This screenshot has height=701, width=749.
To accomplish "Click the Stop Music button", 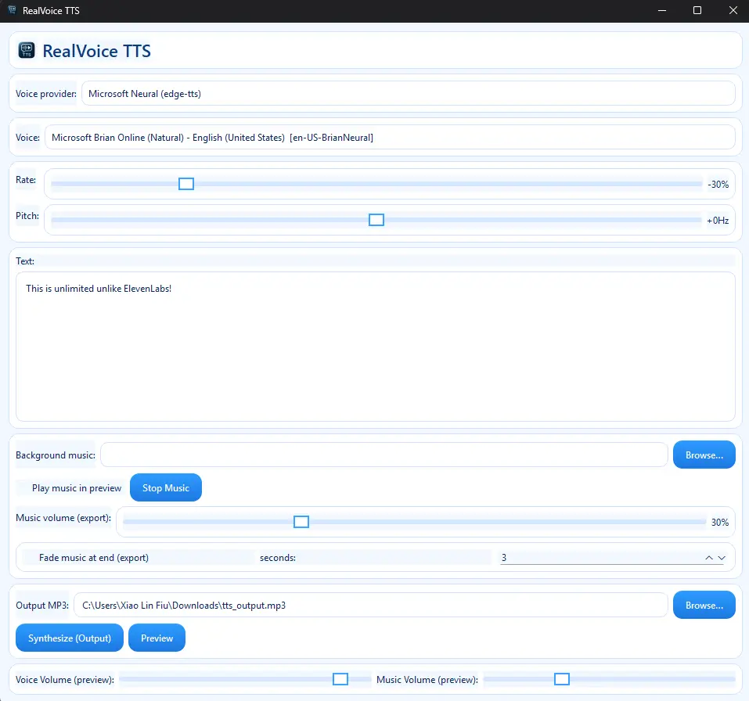I will click(166, 488).
